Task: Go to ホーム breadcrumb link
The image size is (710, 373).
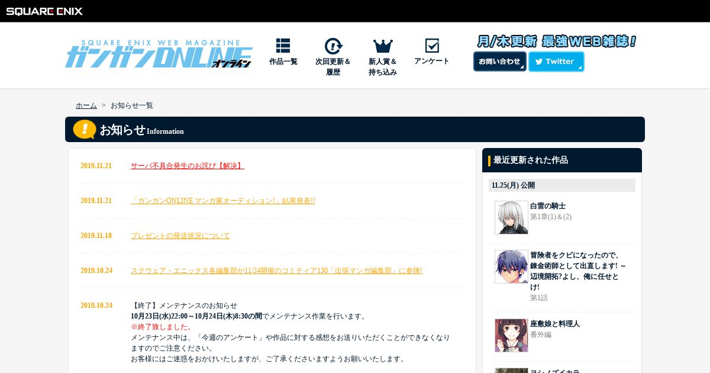Action: pyautogui.click(x=86, y=105)
